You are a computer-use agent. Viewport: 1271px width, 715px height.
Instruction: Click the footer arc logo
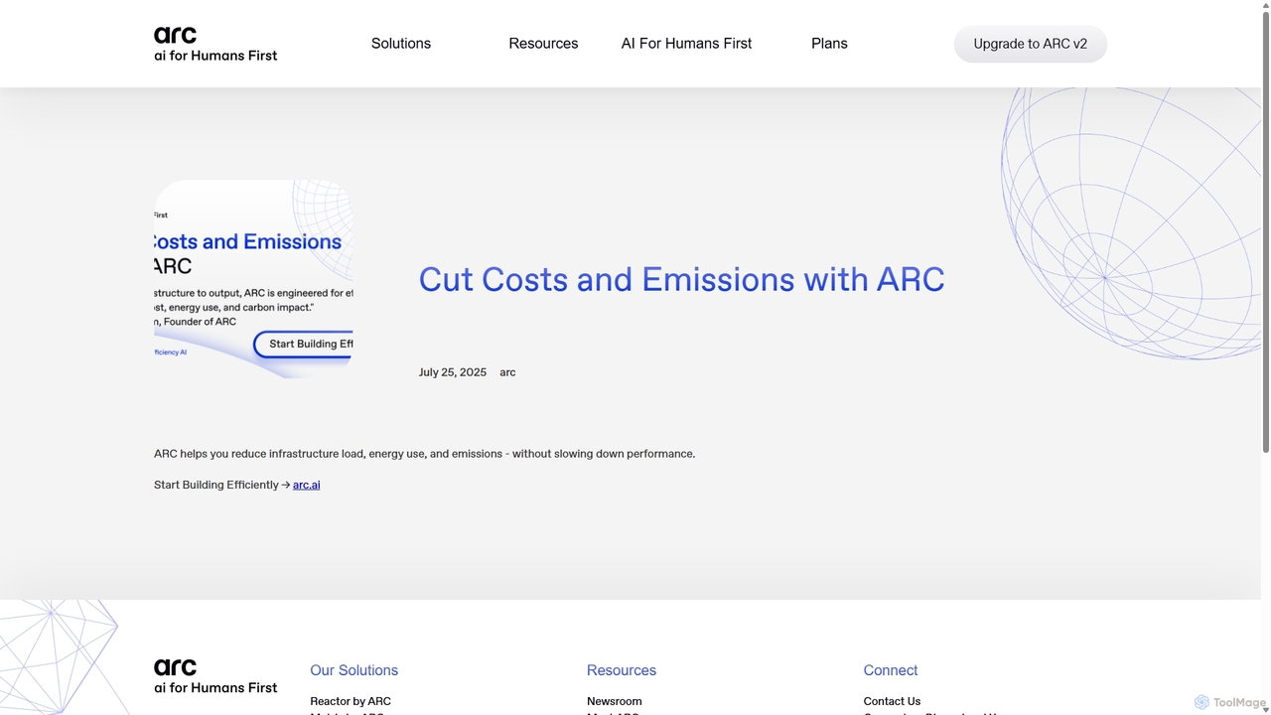coord(215,675)
